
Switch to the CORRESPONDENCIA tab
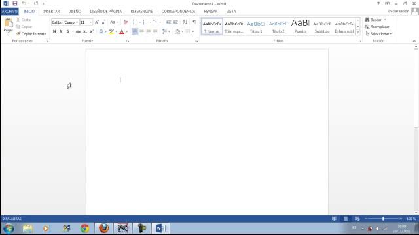click(x=178, y=12)
